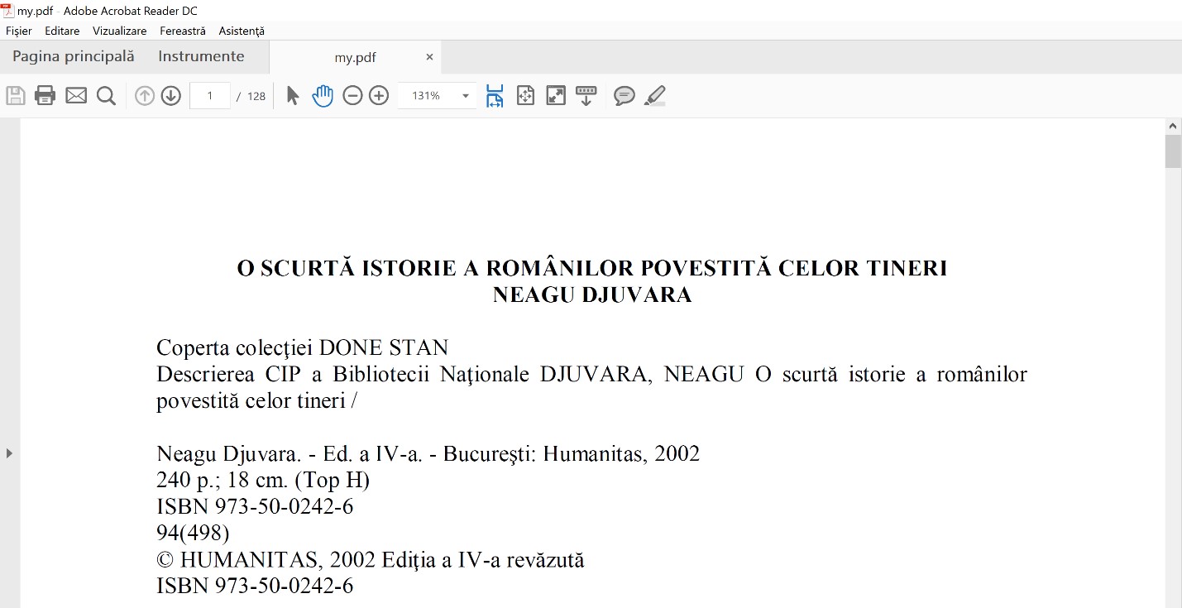Enter full screen mode icon

[x=556, y=96]
